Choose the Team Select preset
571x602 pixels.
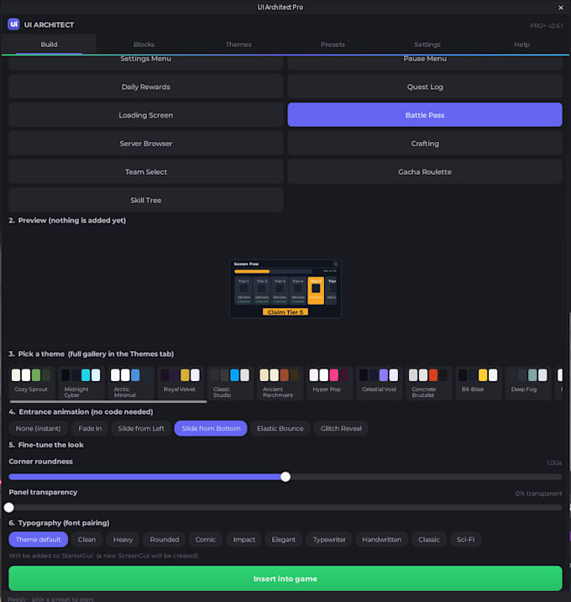pyautogui.click(x=146, y=171)
